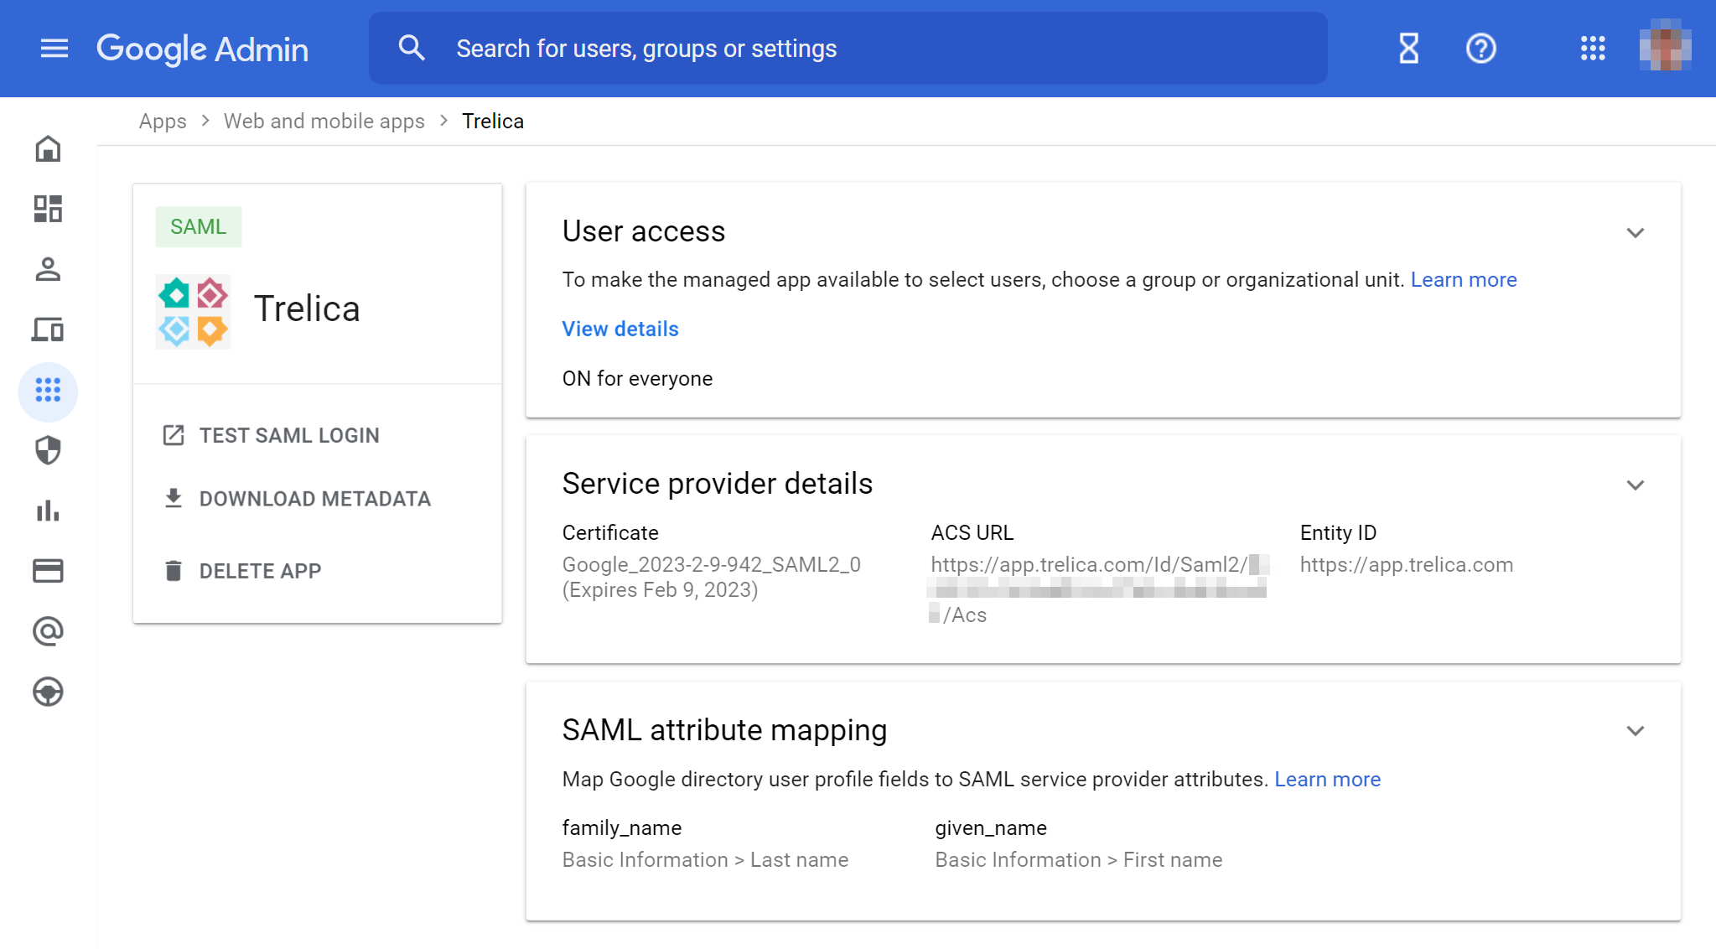This screenshot has width=1716, height=949.
Task: Open Rules steering wheel icon in the sidebar
Action: click(x=48, y=692)
